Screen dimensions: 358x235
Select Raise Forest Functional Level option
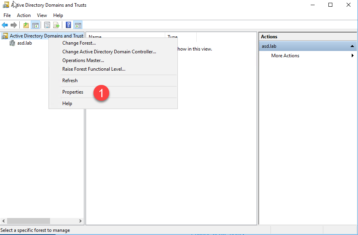[x=94, y=69]
